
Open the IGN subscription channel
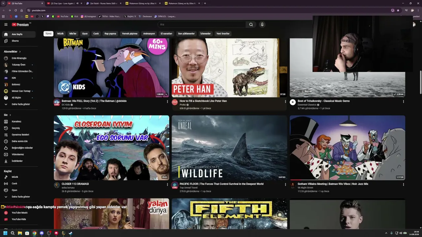click(x=19, y=78)
